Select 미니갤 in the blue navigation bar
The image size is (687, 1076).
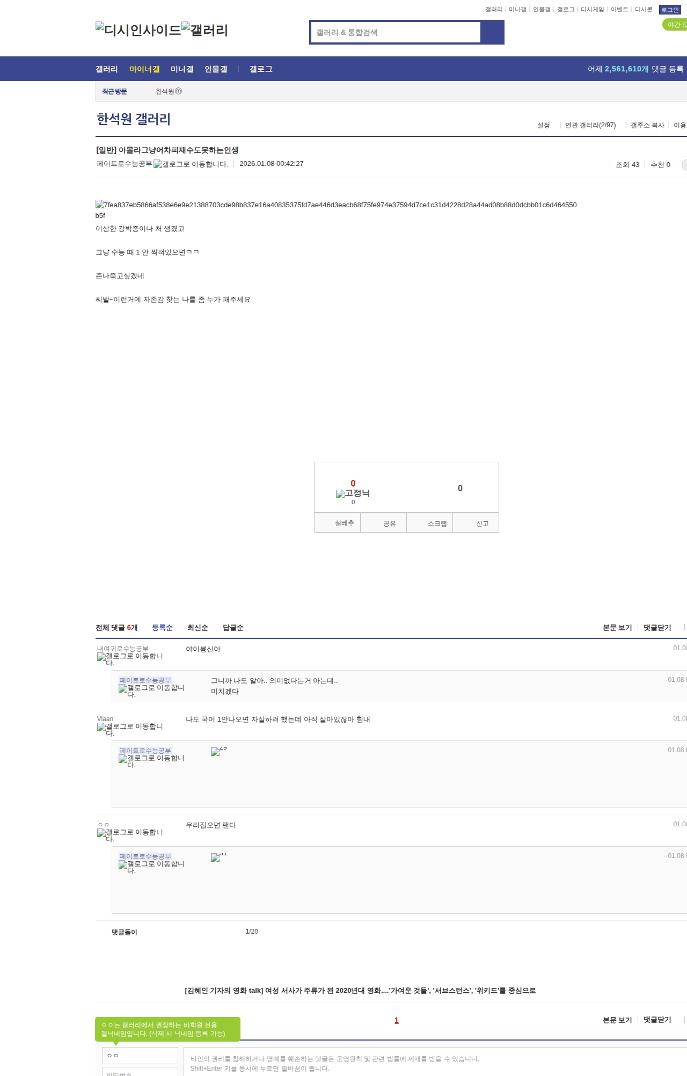click(182, 69)
